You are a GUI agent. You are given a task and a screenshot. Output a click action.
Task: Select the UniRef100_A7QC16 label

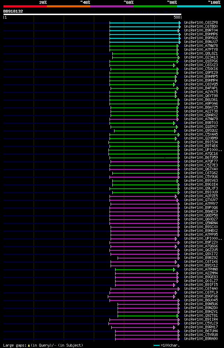tap(201, 153)
